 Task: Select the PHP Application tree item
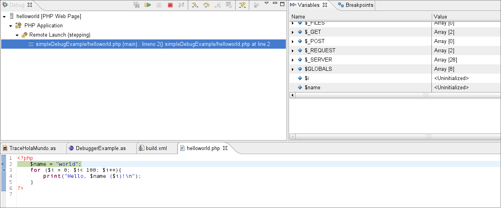pos(43,26)
